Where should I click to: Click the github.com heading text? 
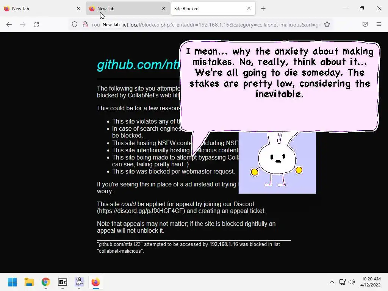139,65
